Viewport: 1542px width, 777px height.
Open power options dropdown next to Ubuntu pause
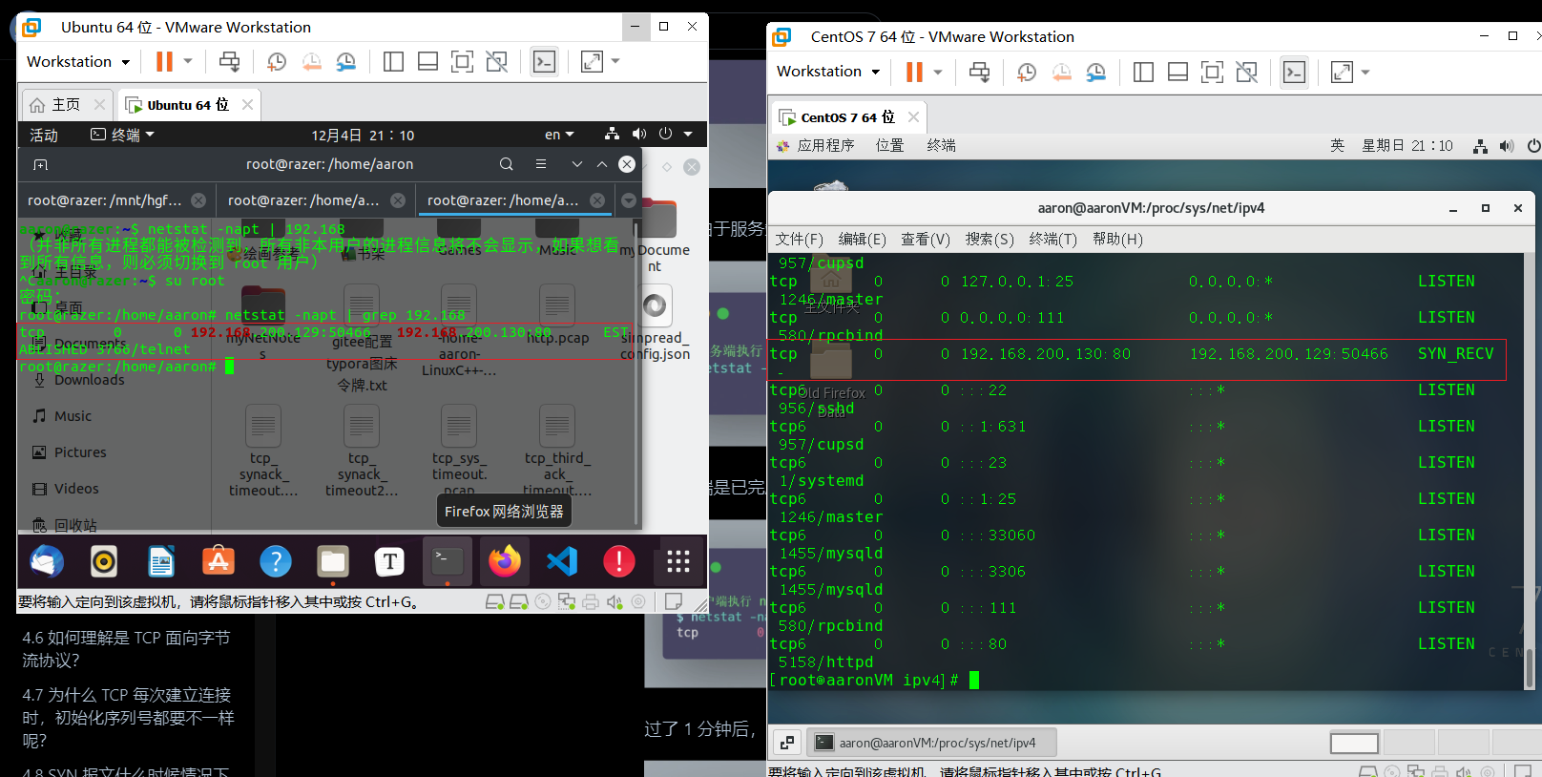pos(188,62)
